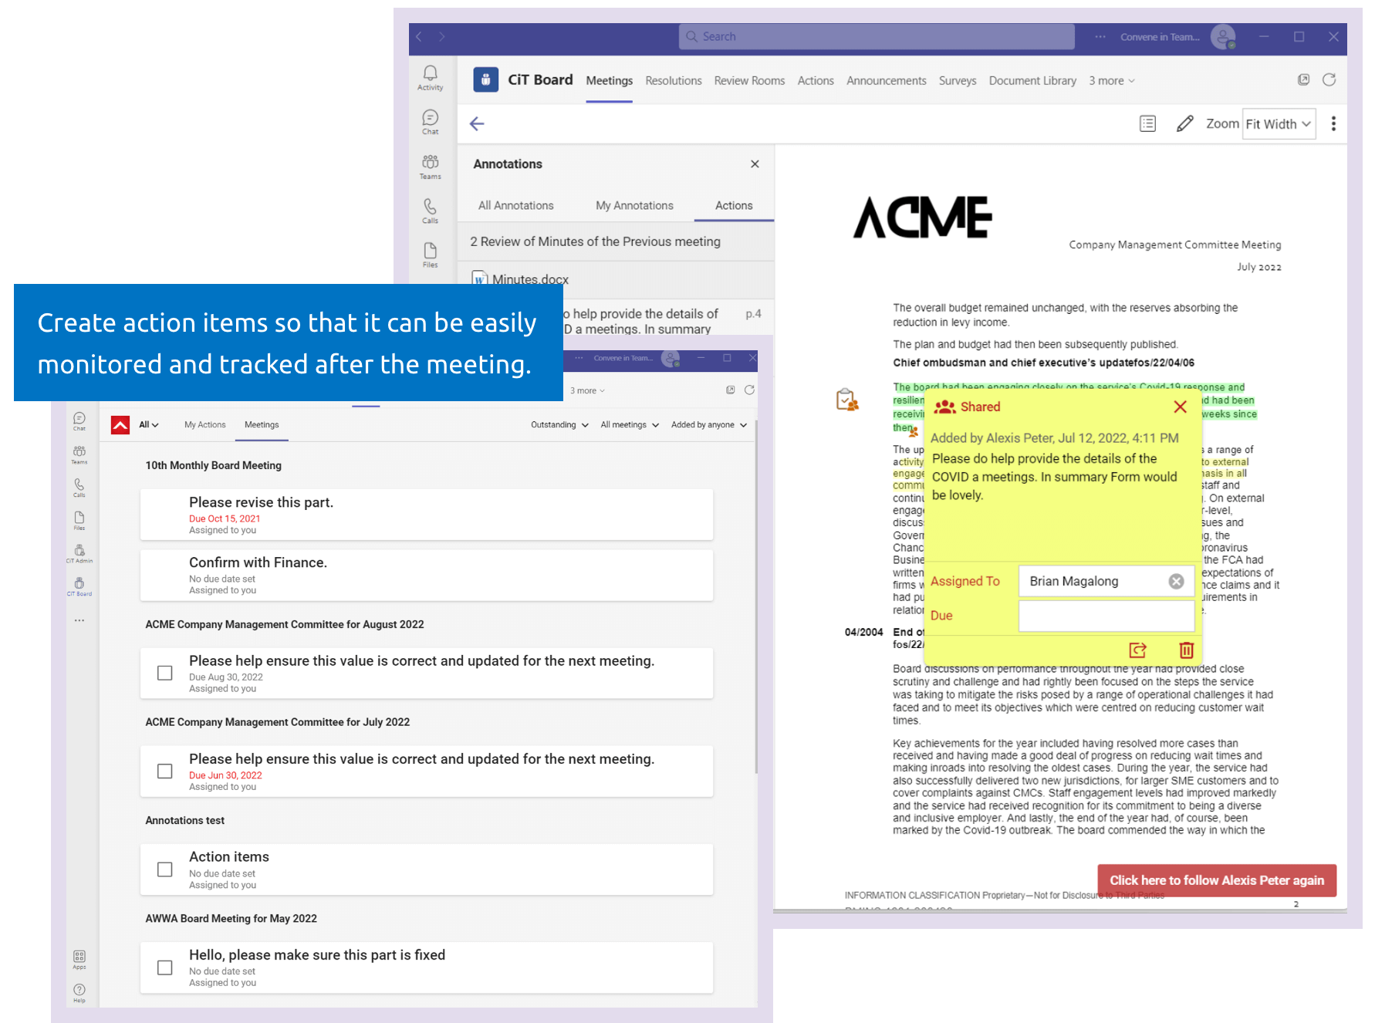Open the '3 more' channels dropdown
The image size is (1375, 1023).
pyautogui.click(x=1110, y=80)
